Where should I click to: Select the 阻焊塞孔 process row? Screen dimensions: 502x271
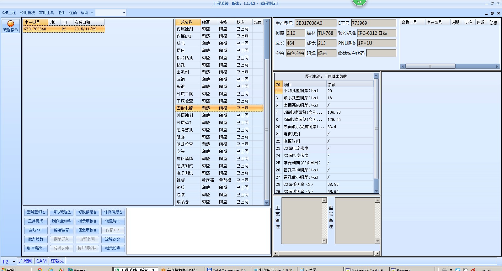[x=219, y=130]
